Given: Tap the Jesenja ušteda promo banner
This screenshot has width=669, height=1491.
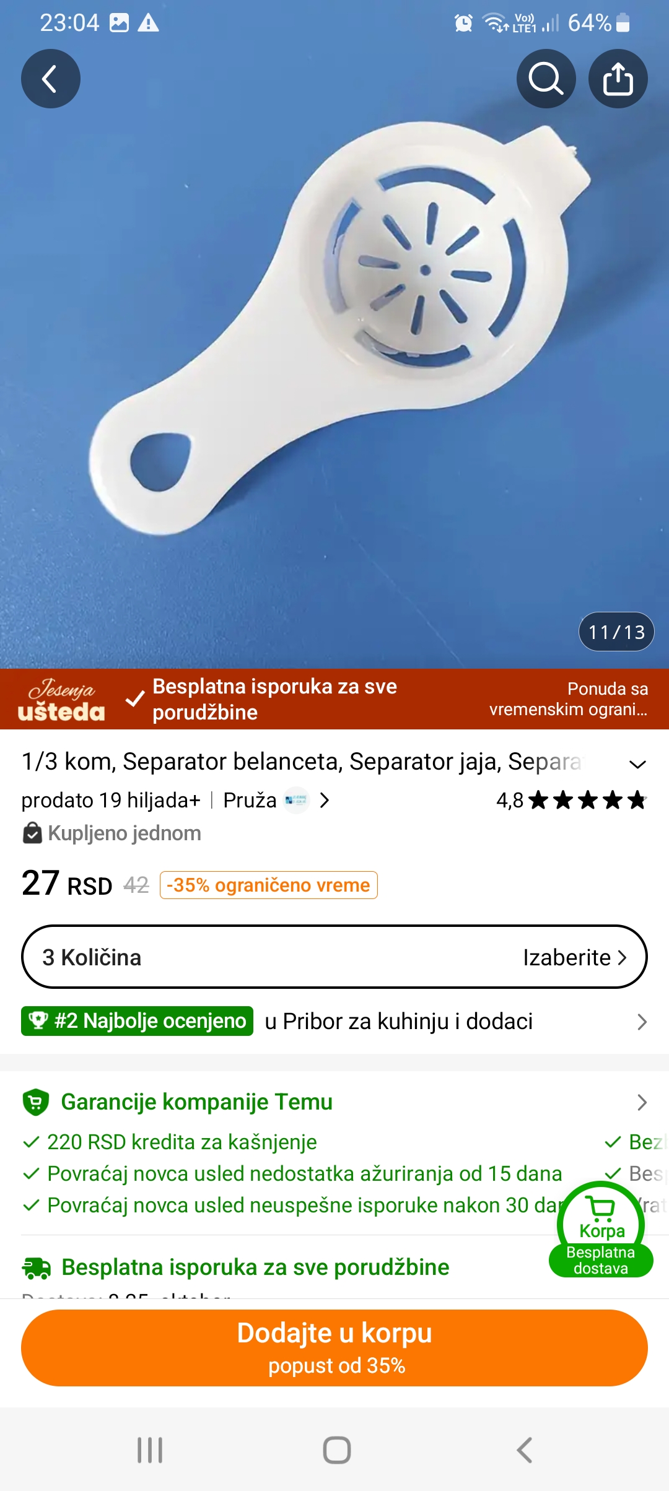Looking at the screenshot, I should coord(61,700).
